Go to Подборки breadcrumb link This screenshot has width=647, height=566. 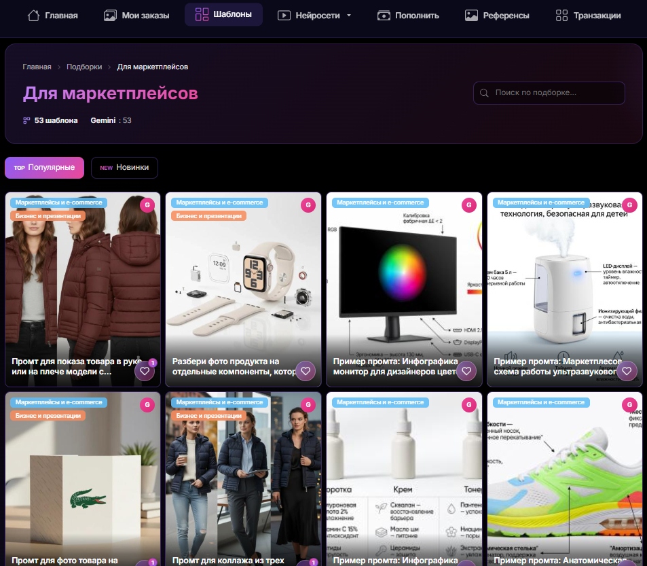[x=84, y=67]
